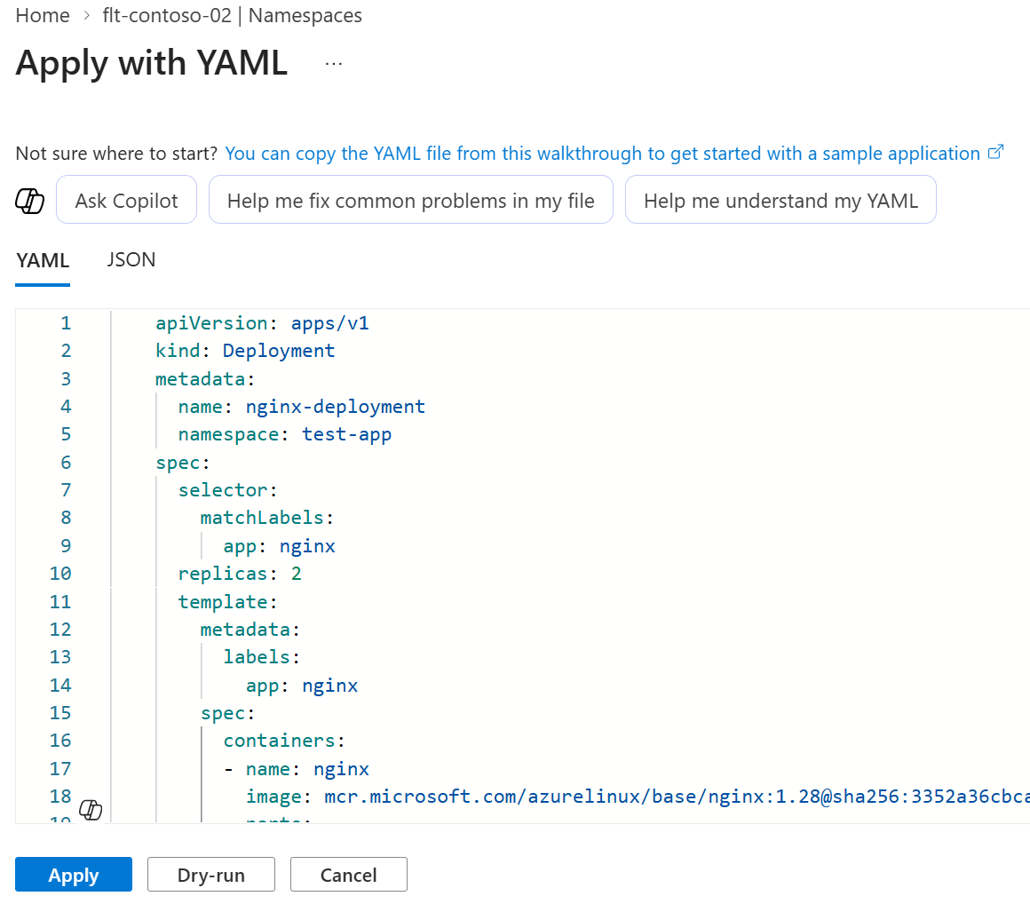Click the '- name: nginx' line
1030x904 pixels.
point(297,769)
